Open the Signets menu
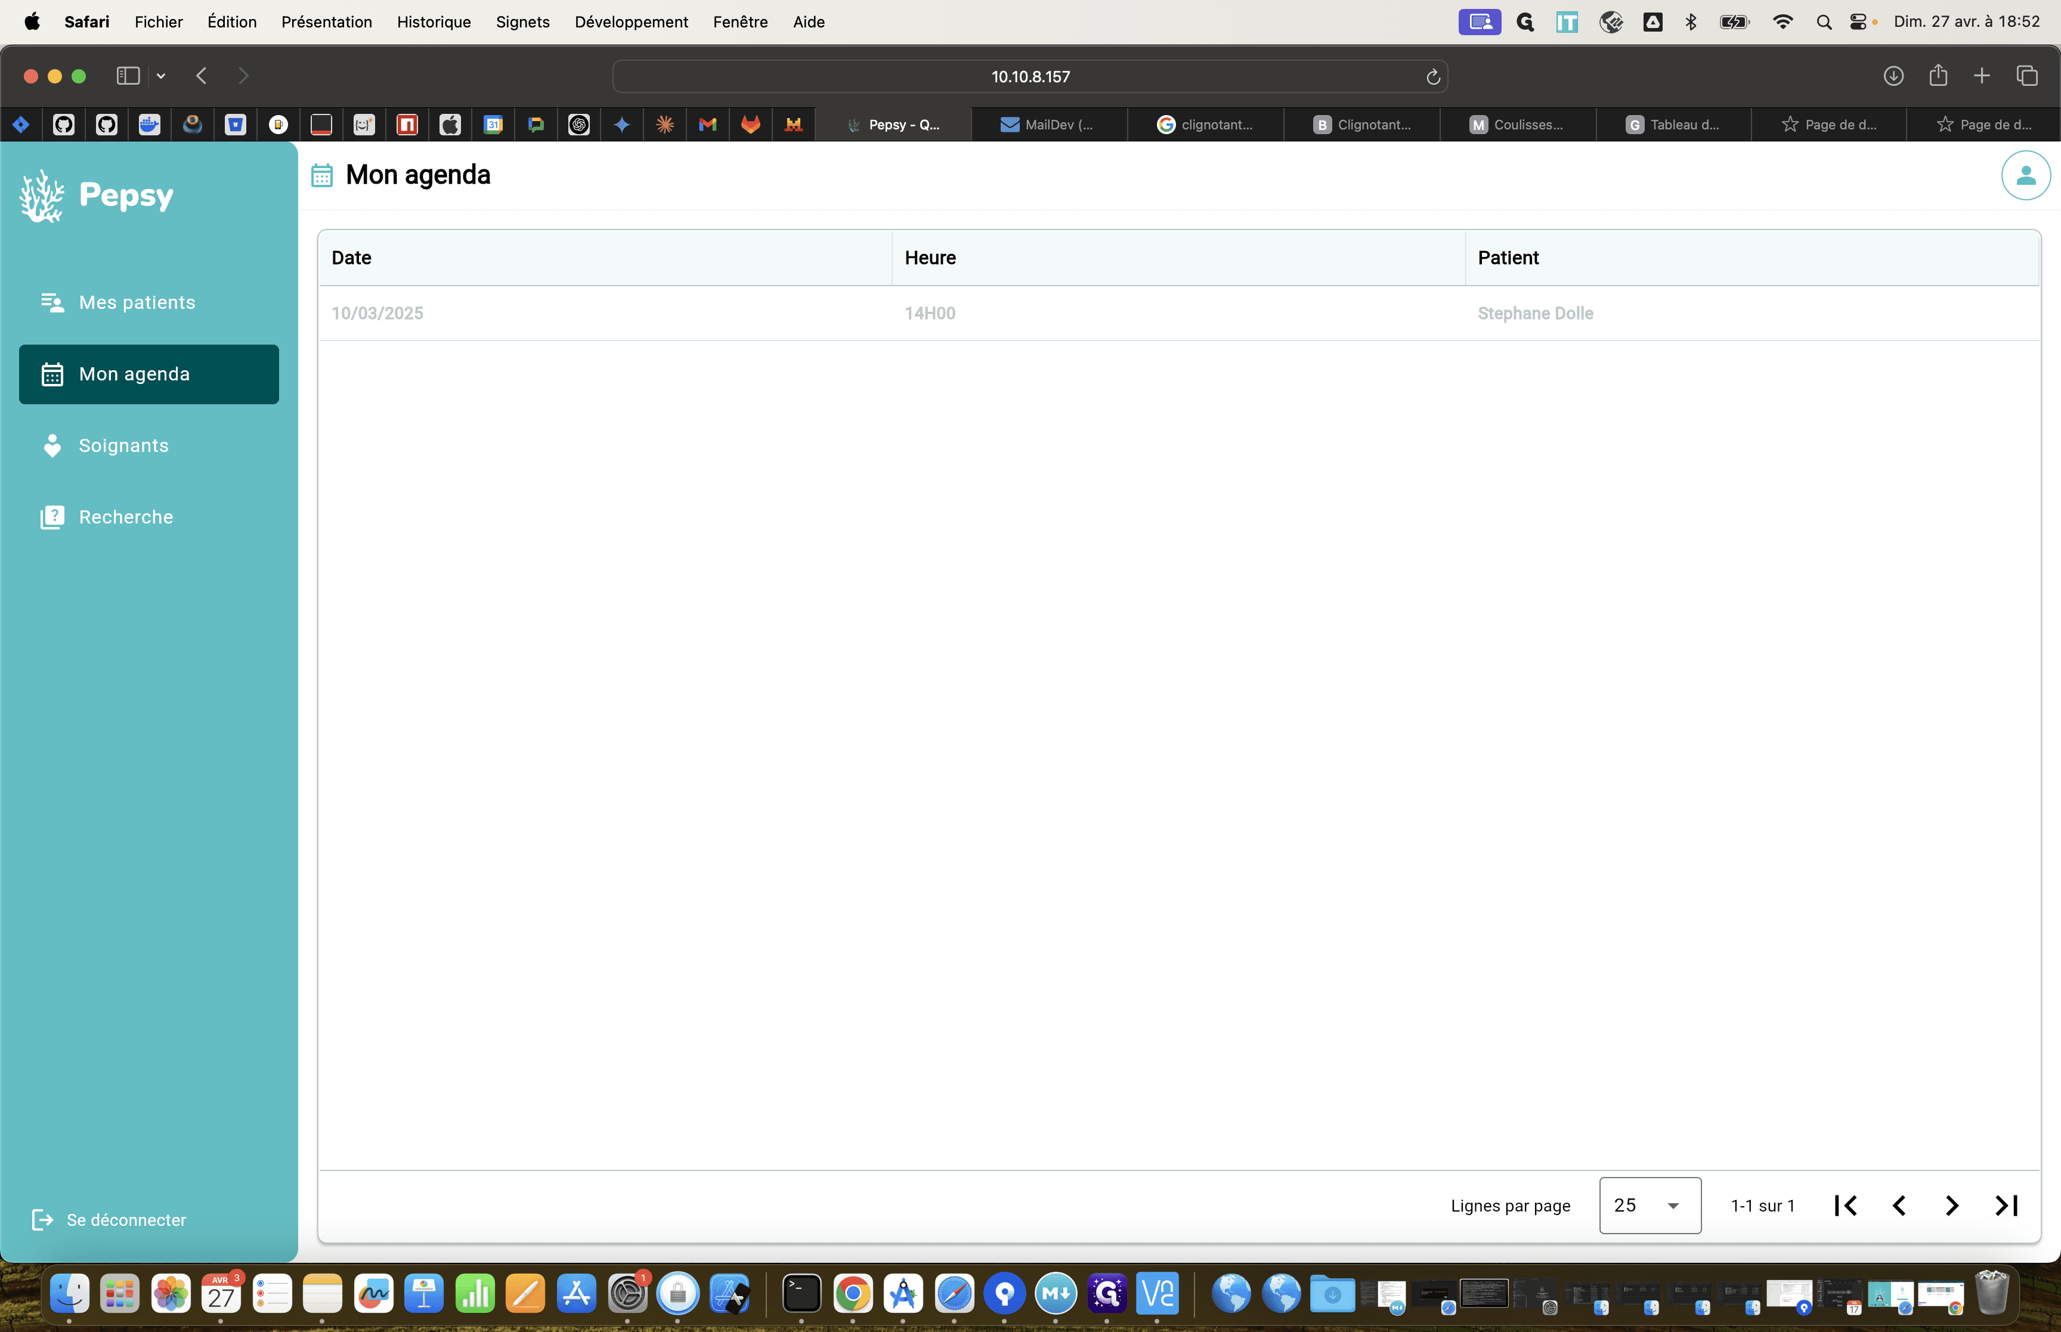The height and width of the screenshot is (1332, 2061). pyautogui.click(x=522, y=21)
